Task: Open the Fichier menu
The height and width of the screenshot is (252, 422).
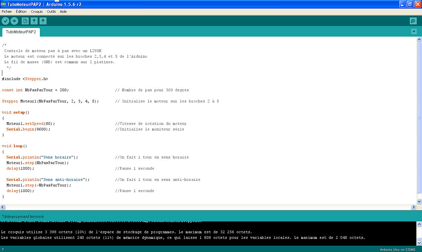Action: [7, 12]
